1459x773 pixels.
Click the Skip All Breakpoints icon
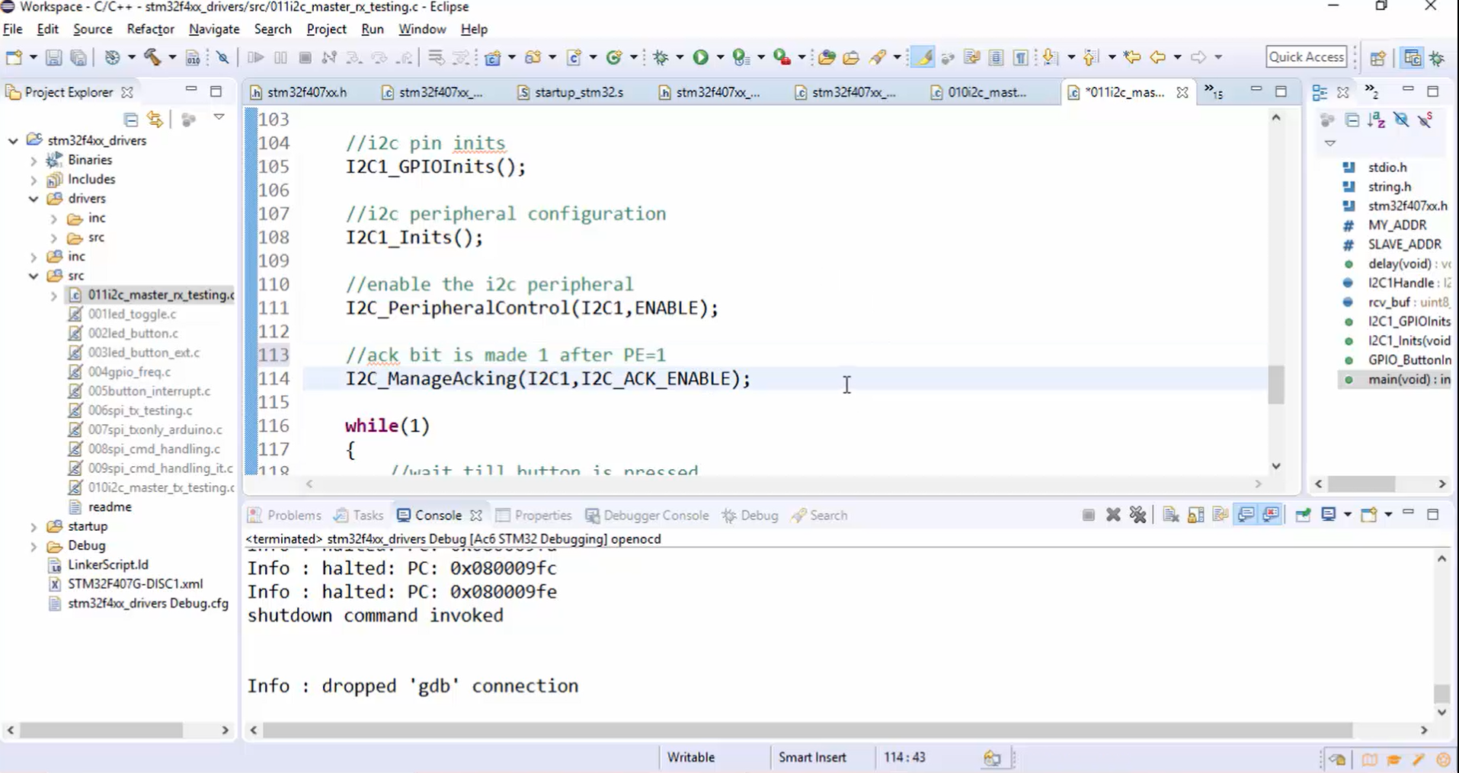point(222,57)
